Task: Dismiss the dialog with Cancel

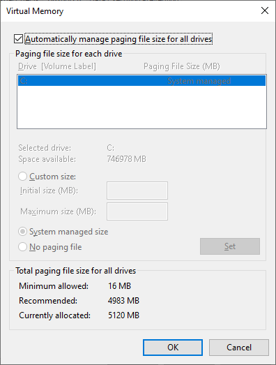Action: coord(239,348)
